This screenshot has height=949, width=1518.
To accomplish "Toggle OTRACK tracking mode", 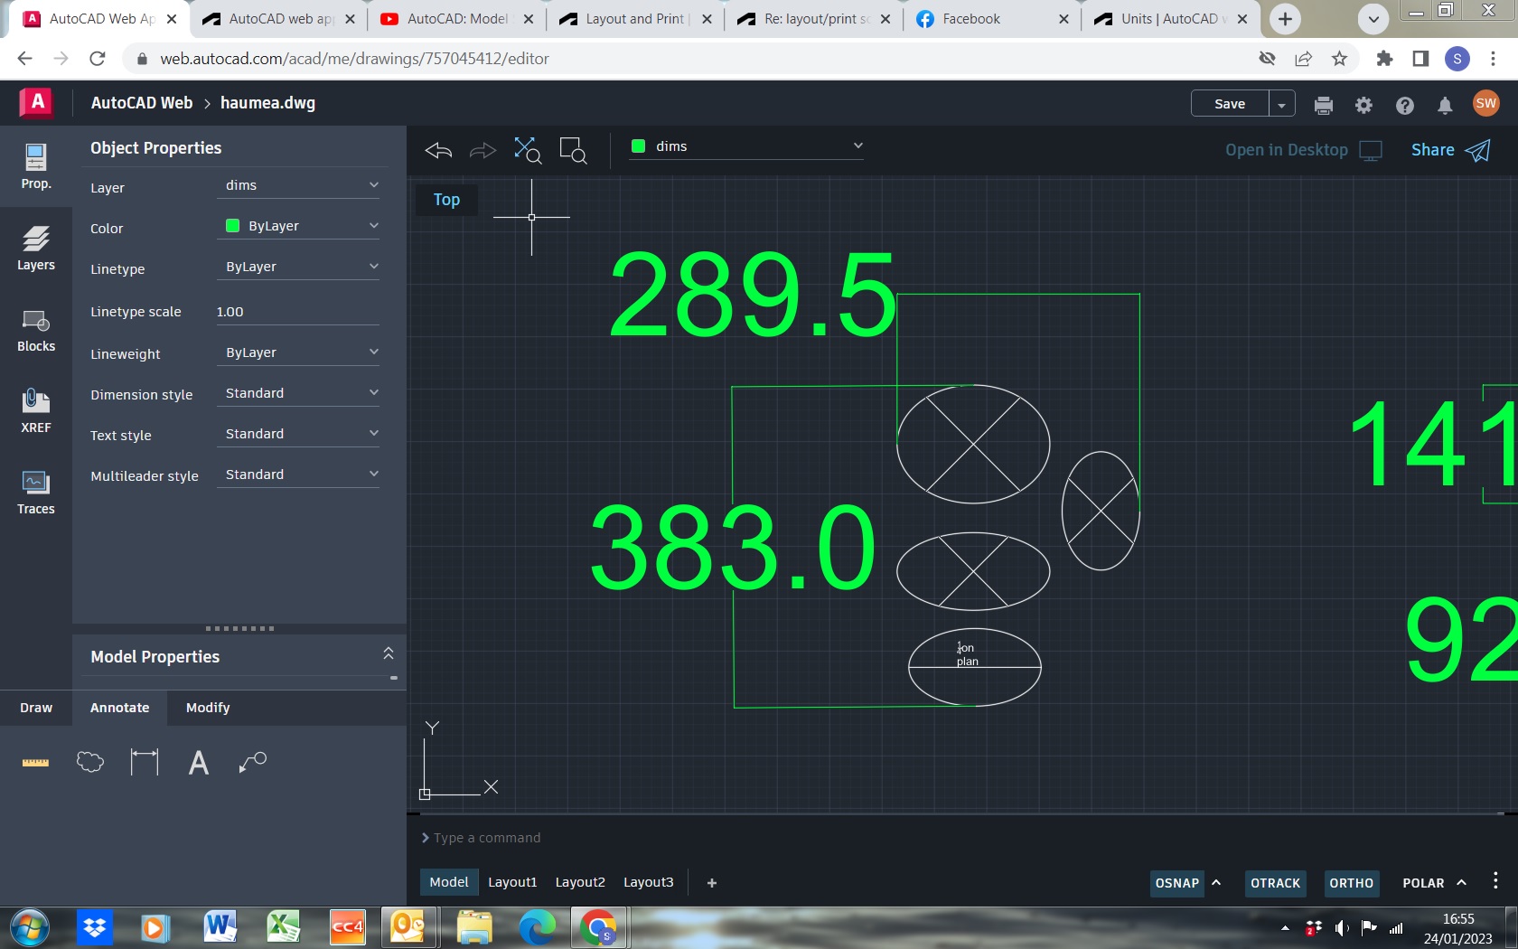I will click(1275, 883).
